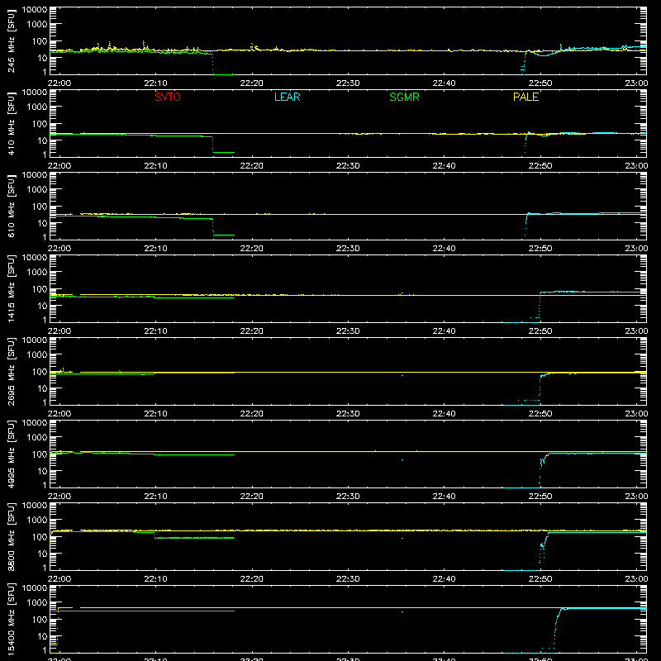Click 22:10 tick label under 410 MHz panel
This screenshot has height=661, width=661.
tap(155, 166)
